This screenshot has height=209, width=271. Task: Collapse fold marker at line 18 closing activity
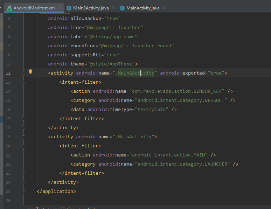[24, 128]
